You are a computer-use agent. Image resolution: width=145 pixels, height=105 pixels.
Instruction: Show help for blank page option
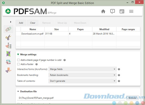(65, 60)
